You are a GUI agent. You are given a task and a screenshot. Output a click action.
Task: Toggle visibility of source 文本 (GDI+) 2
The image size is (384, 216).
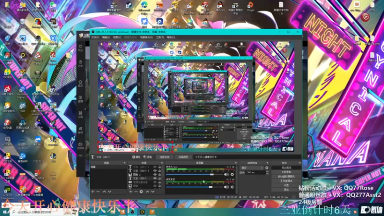coord(155,171)
